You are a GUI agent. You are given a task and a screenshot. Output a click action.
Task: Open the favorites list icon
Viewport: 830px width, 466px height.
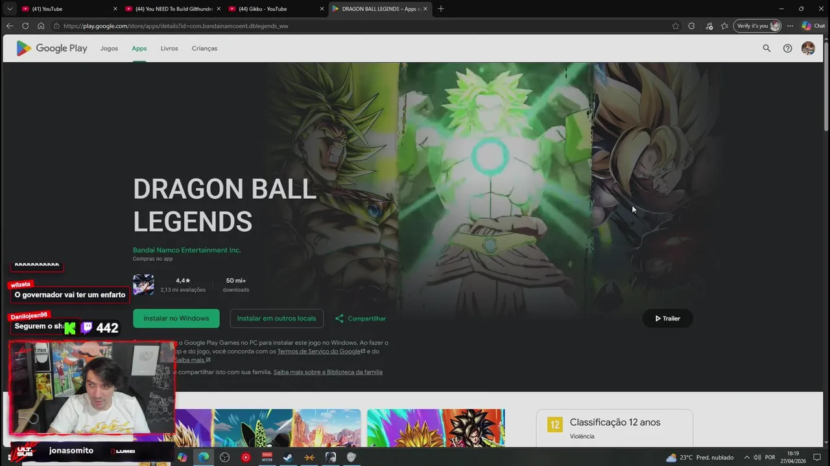pyautogui.click(x=724, y=26)
